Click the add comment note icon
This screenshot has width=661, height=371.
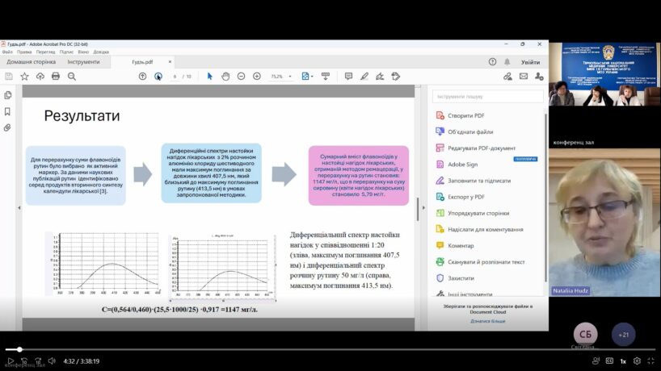(x=348, y=76)
